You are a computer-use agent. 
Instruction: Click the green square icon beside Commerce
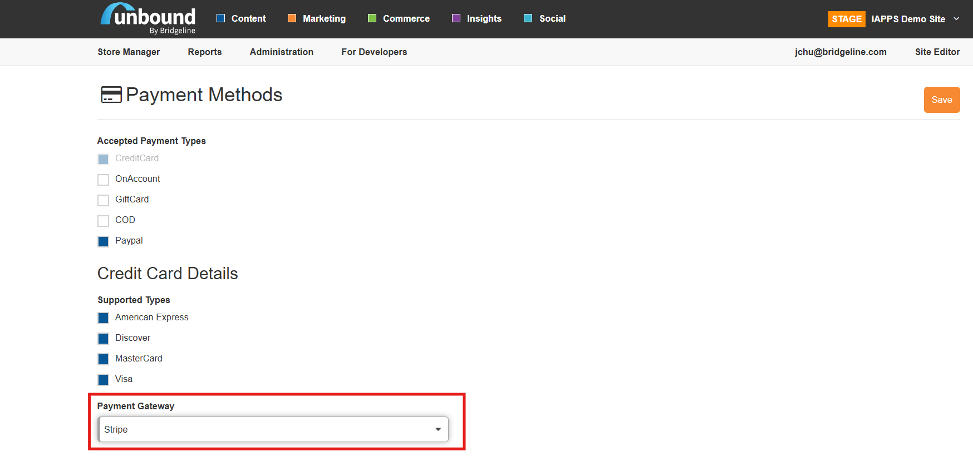372,18
